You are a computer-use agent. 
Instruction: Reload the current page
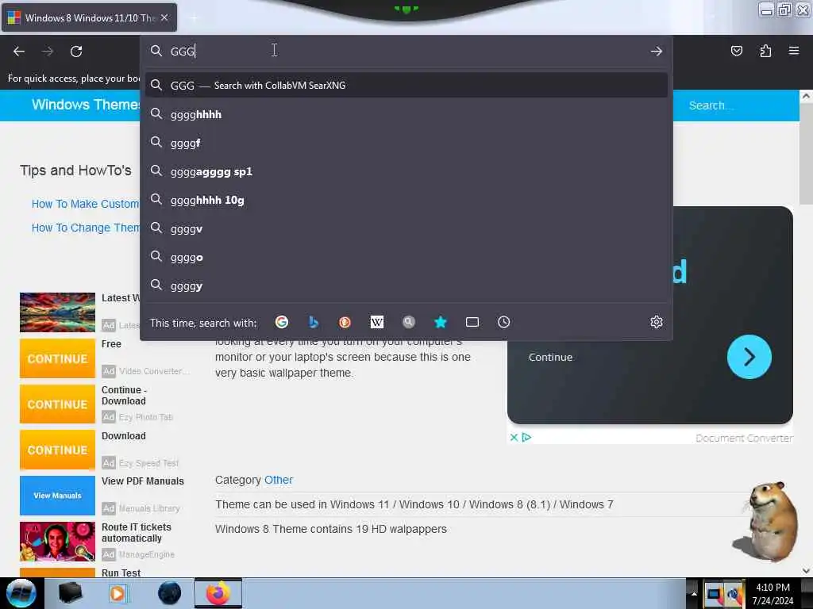[x=76, y=52]
